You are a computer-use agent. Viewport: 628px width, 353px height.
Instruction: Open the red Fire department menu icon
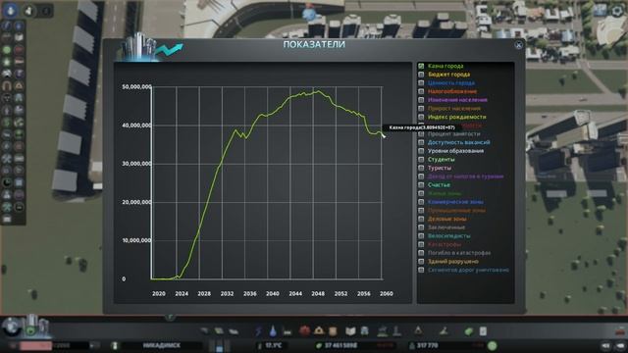click(x=304, y=331)
